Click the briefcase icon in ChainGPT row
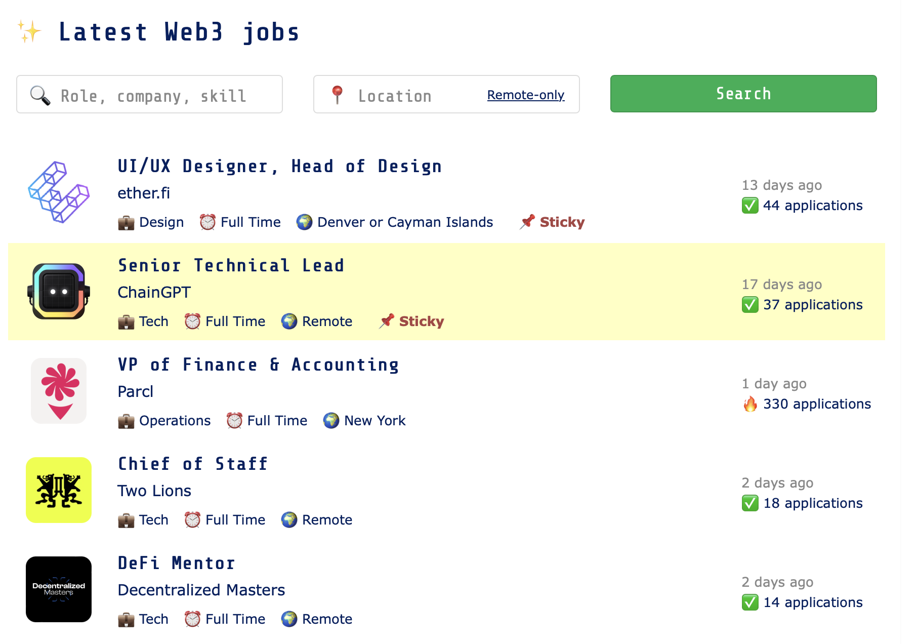Screen dimensions: 917x644 126,321
